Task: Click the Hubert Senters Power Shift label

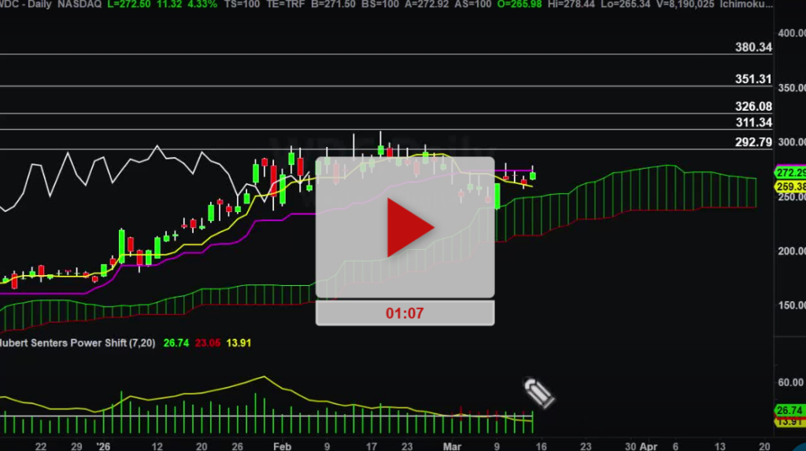Action: [x=77, y=343]
